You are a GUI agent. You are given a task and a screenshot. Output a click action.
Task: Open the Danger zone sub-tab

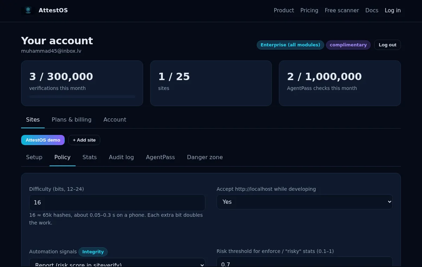tap(205, 157)
